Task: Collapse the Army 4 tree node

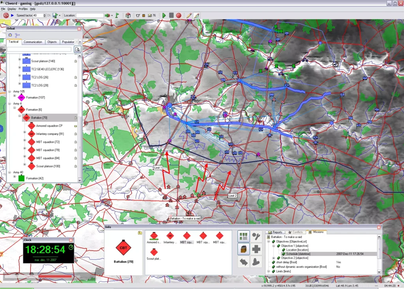Action: 10,103
